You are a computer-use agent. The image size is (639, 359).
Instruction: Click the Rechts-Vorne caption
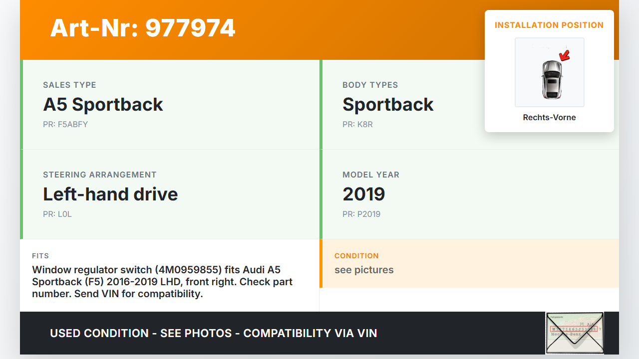tap(549, 117)
